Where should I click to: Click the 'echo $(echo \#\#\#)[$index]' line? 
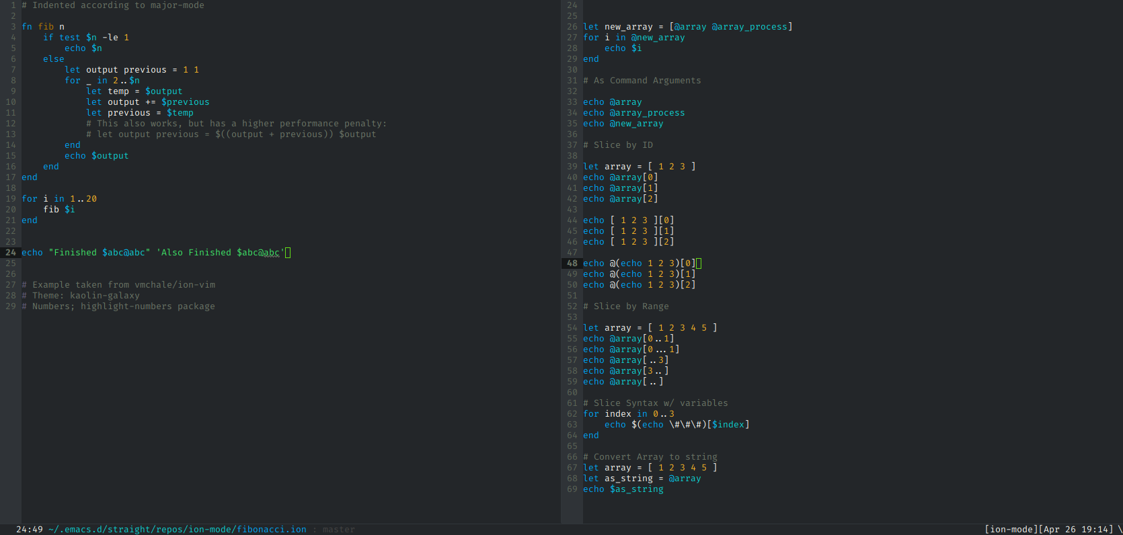(677, 425)
